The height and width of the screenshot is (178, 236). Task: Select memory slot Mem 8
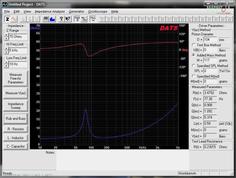149,19
